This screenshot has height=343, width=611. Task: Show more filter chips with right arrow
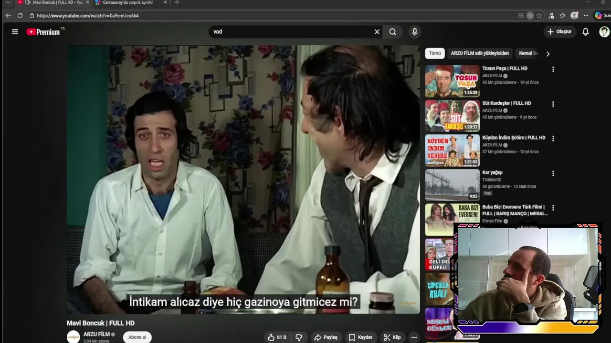pyautogui.click(x=548, y=54)
